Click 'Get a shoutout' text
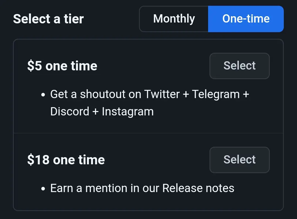297x219 pixels. pyautogui.click(x=88, y=94)
